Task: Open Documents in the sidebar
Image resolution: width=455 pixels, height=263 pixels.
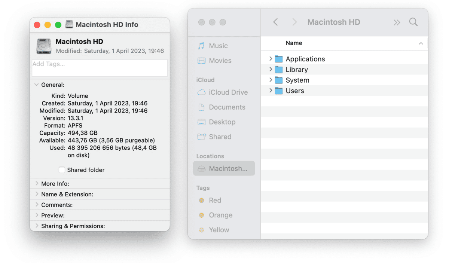Action: [227, 107]
